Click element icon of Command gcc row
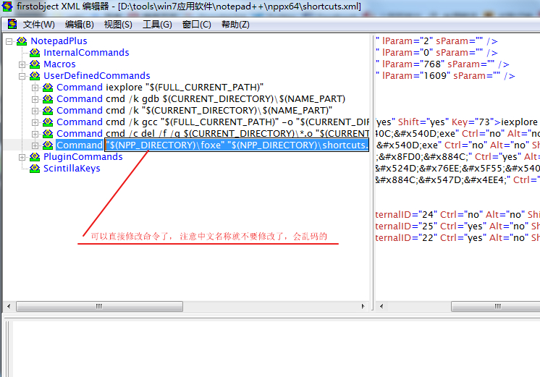 click(48, 122)
